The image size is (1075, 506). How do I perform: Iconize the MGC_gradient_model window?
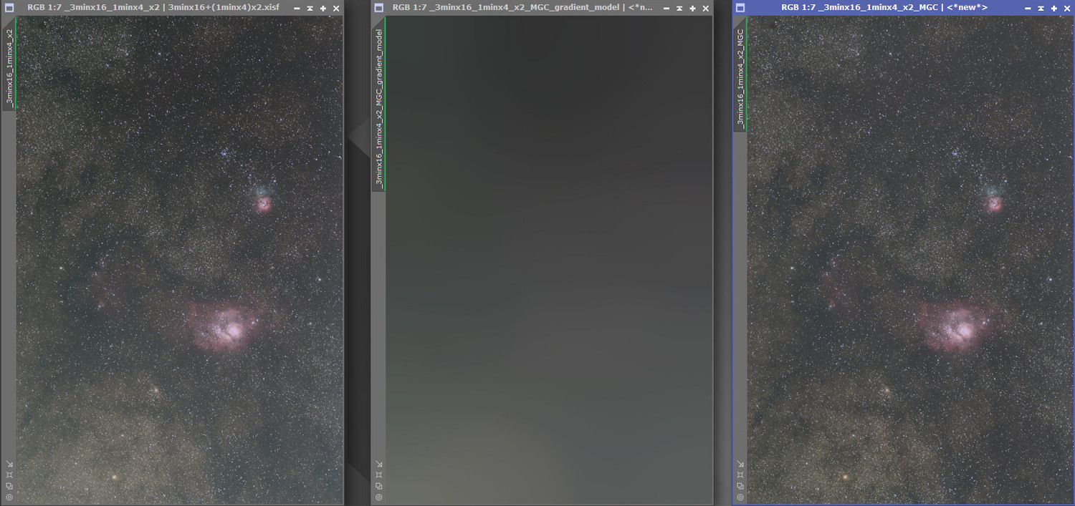666,9
